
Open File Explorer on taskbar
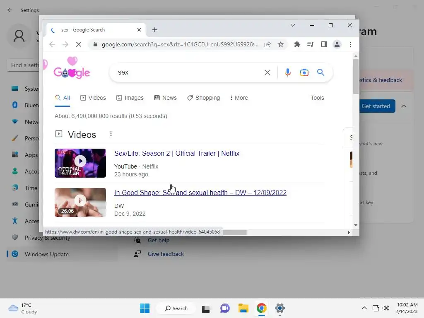pos(243,308)
